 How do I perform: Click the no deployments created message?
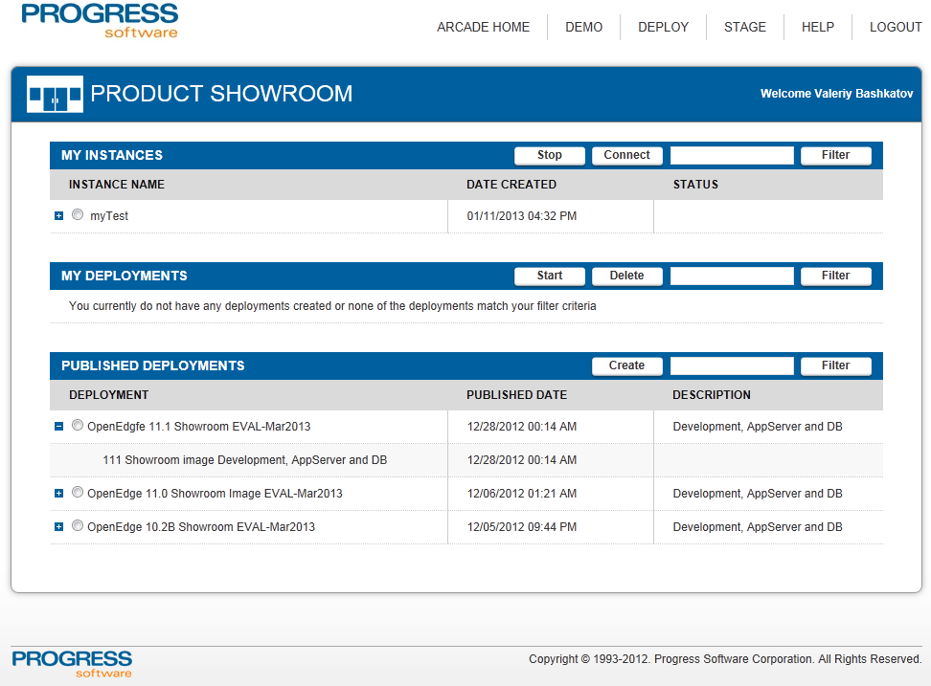click(332, 306)
